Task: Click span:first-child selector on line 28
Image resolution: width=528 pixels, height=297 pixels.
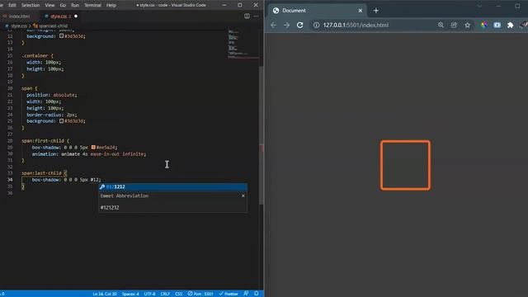Action: 43,140
